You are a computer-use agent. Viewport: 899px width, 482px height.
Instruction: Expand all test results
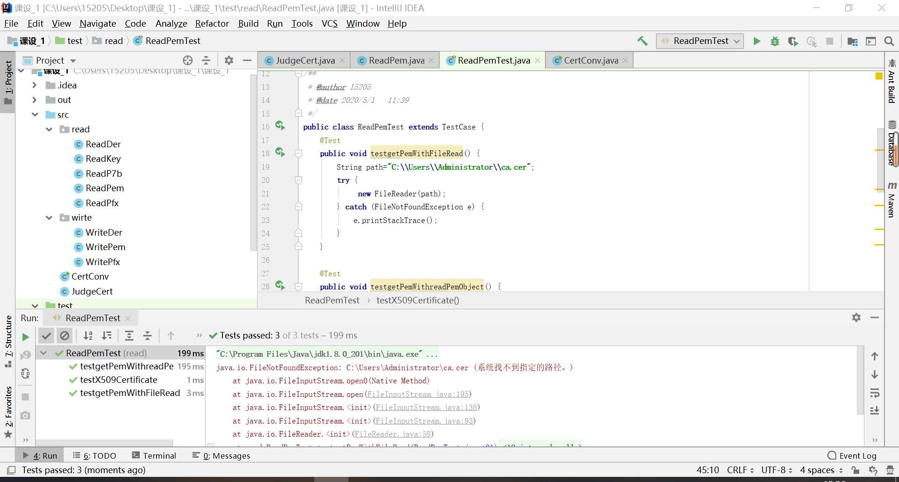tap(129, 335)
